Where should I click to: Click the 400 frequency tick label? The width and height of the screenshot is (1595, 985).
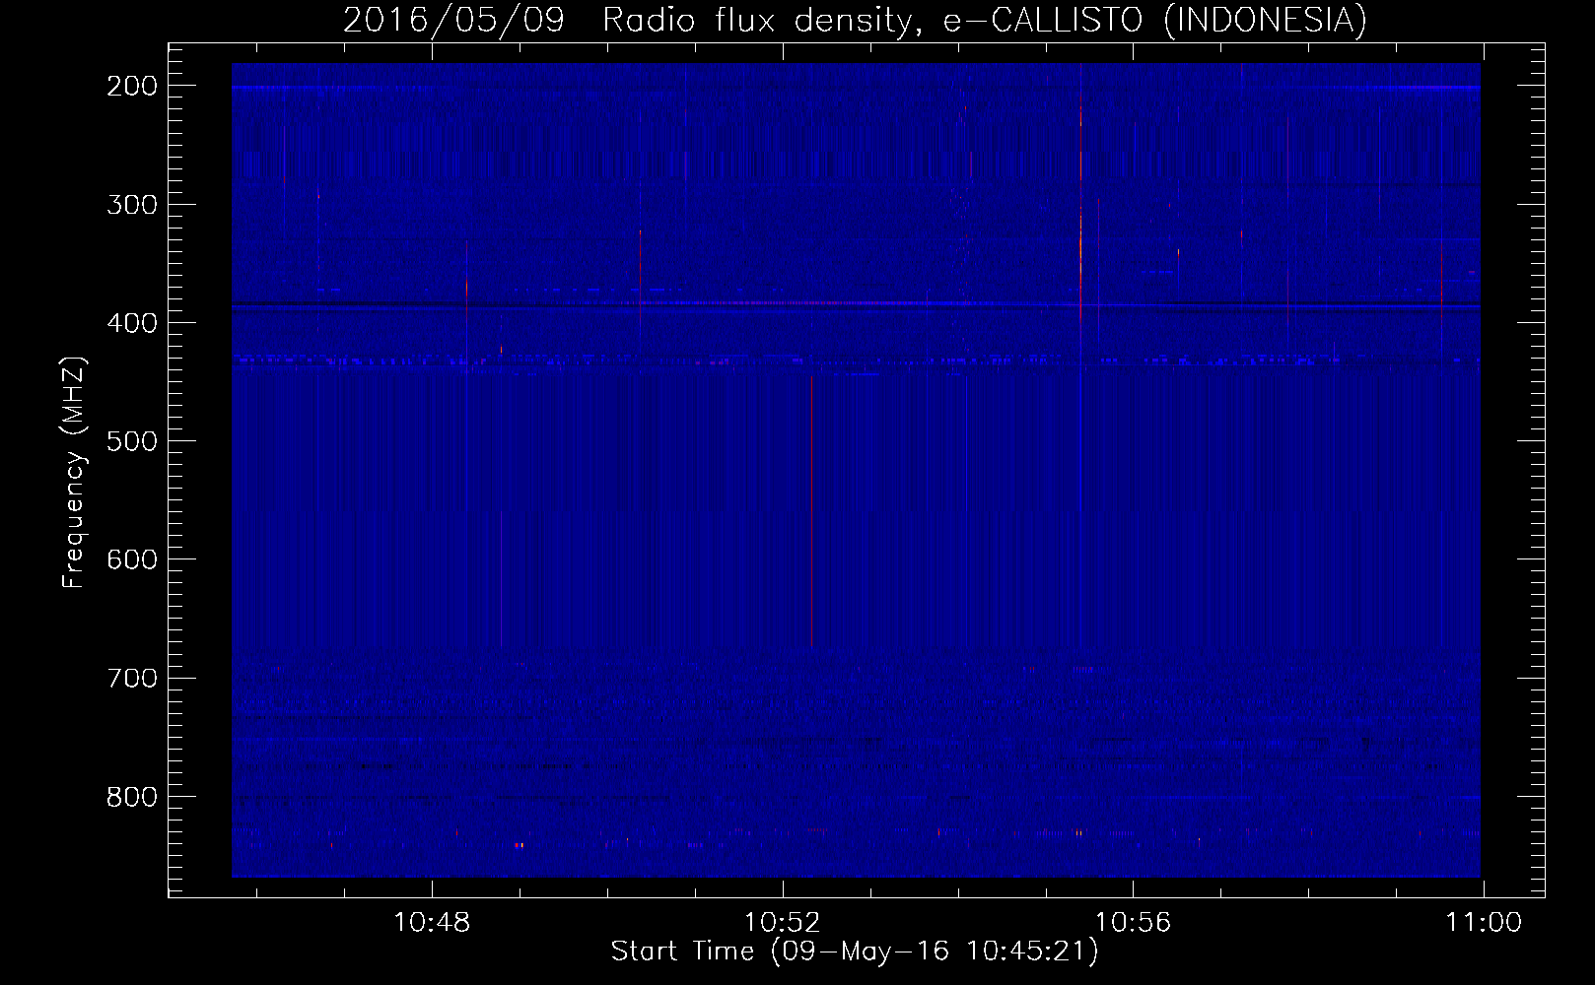click(132, 323)
